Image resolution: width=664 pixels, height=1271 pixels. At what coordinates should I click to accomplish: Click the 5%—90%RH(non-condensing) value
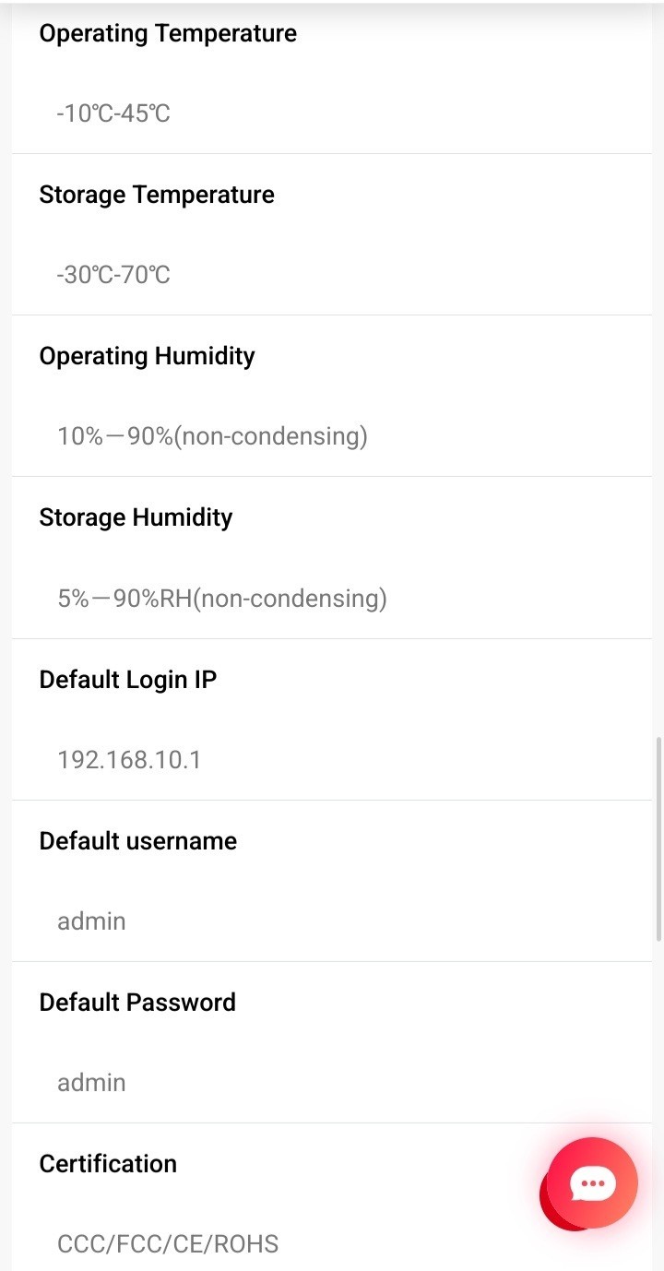coord(222,599)
